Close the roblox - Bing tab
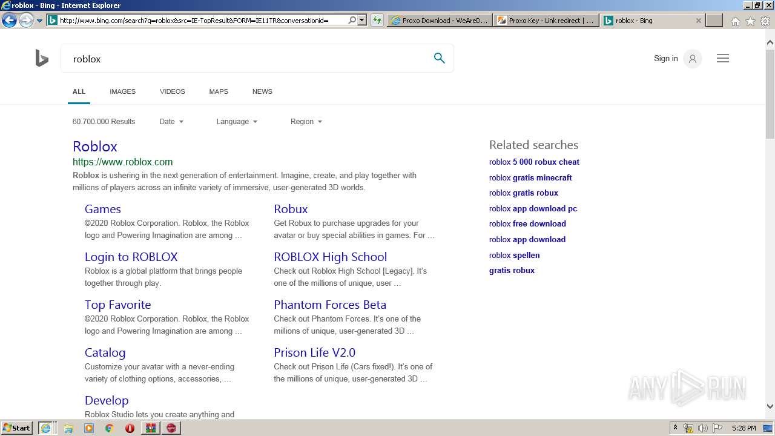Image resolution: width=775 pixels, height=436 pixels. click(698, 20)
